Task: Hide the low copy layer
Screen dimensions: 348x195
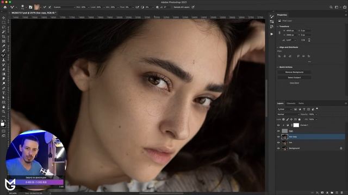Action: point(278,136)
